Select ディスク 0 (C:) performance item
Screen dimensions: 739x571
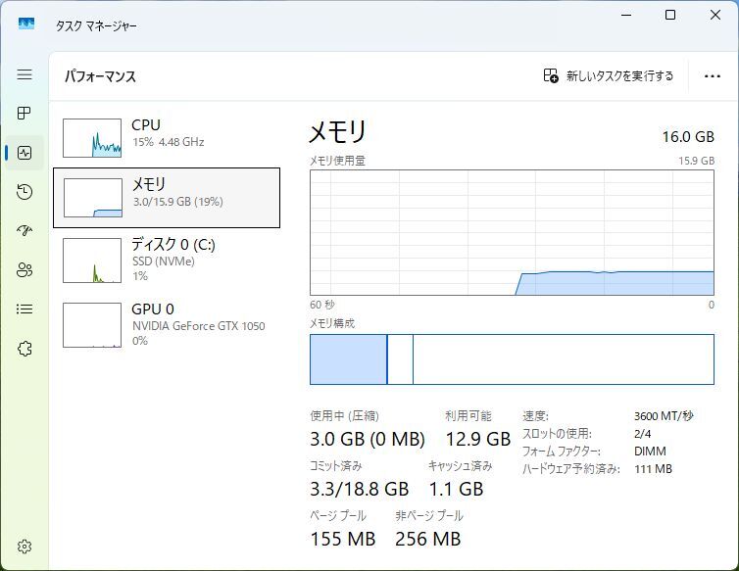(167, 260)
